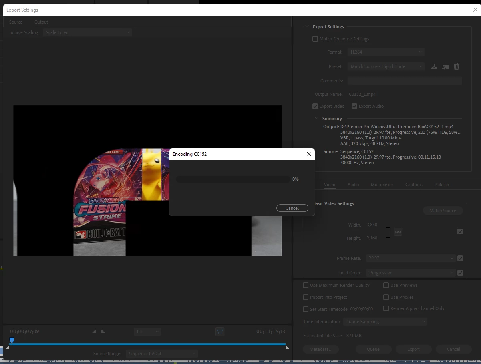Click the Metadata button
Image resolution: width=481 pixels, height=364 pixels.
(320, 349)
